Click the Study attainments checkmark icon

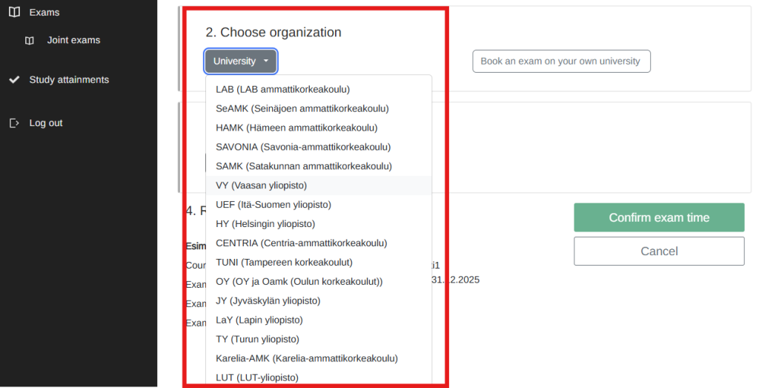14,79
